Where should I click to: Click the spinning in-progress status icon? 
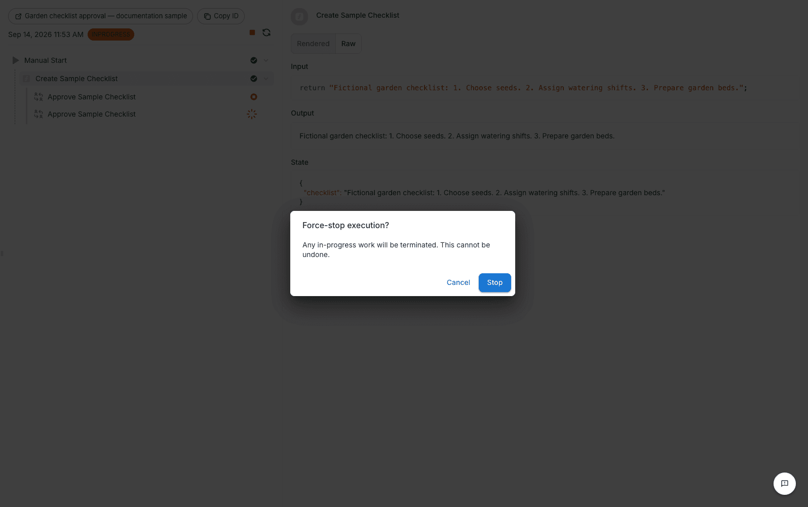pyautogui.click(x=252, y=114)
